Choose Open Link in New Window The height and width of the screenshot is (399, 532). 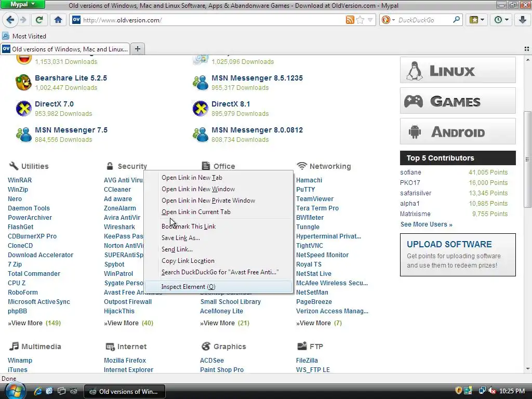pyautogui.click(x=219, y=189)
